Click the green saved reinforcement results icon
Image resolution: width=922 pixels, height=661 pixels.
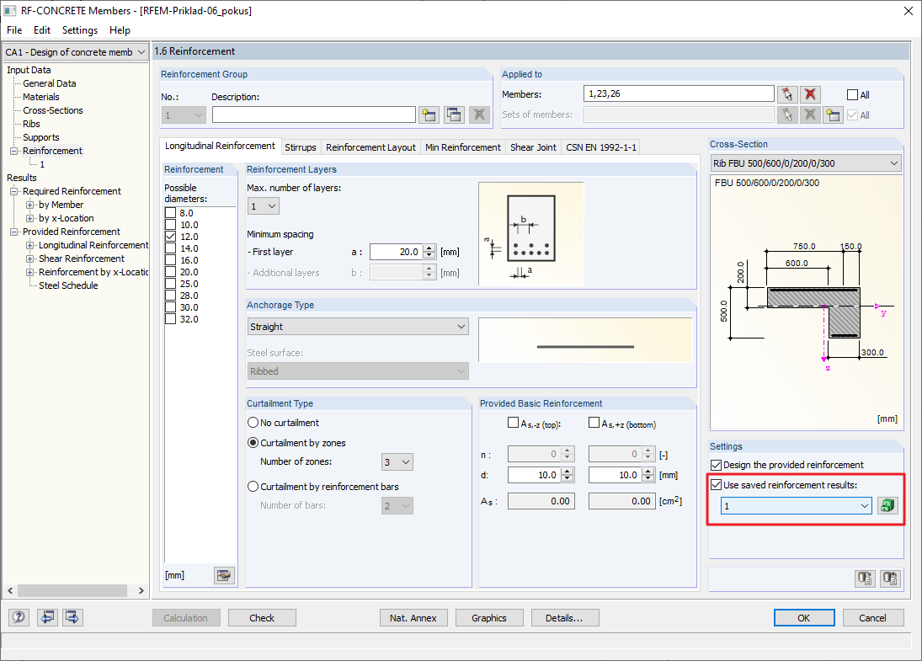tap(887, 506)
